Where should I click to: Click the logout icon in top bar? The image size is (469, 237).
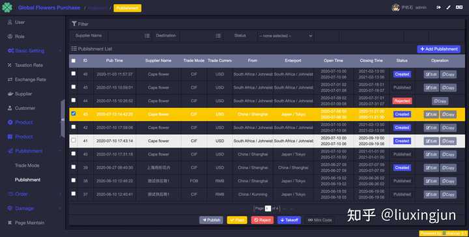click(x=438, y=7)
